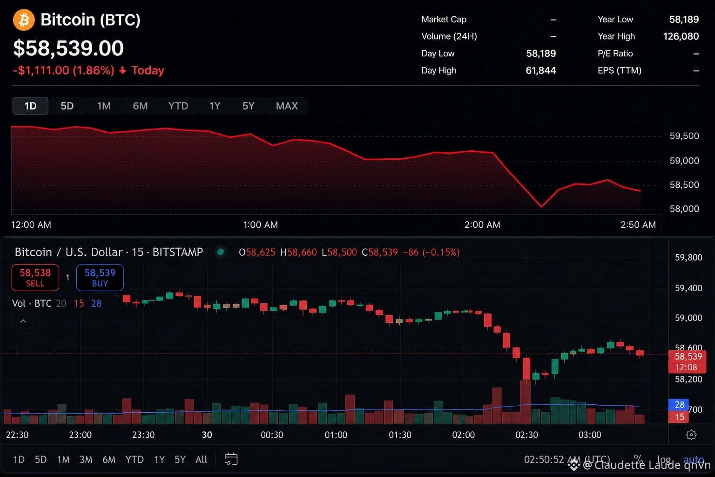Set bottom chart range to 5D
Screen dimensions: 715x477
click(40, 460)
